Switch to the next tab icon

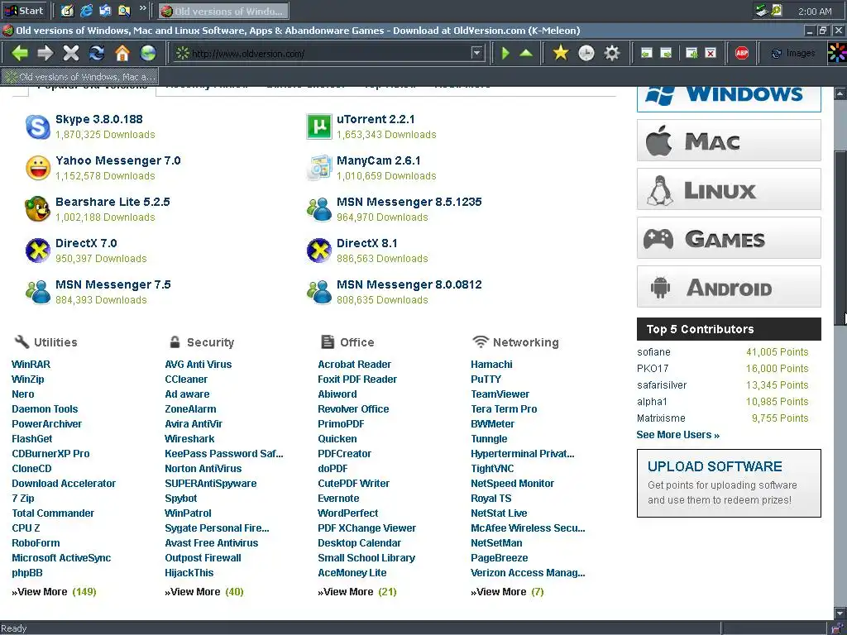666,53
